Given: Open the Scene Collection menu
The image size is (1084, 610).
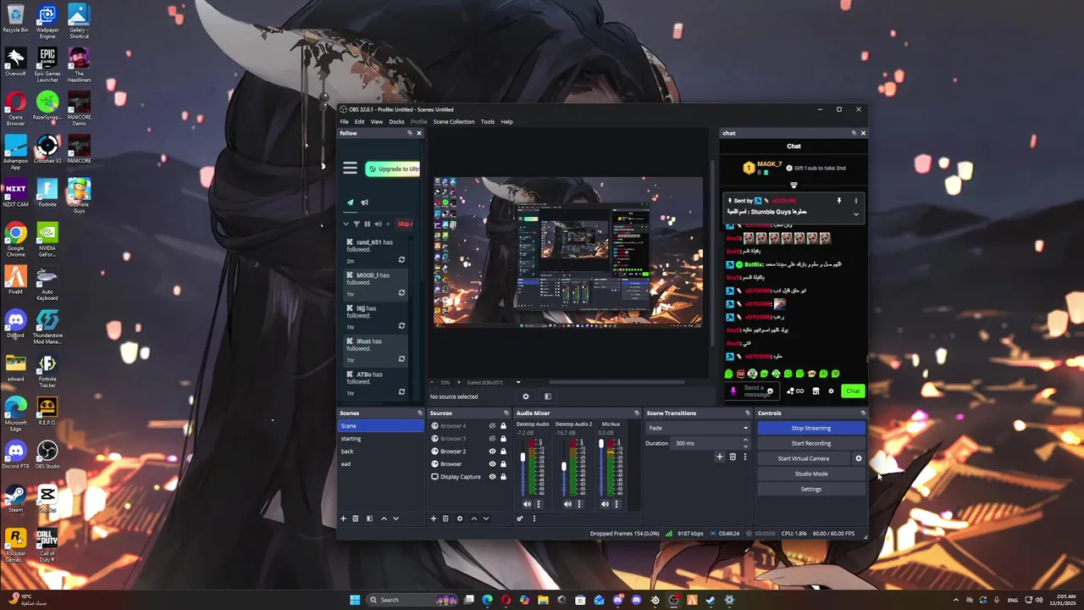Looking at the screenshot, I should click(x=454, y=122).
